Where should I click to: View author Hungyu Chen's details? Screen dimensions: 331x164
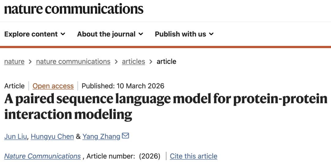[x=52, y=136]
